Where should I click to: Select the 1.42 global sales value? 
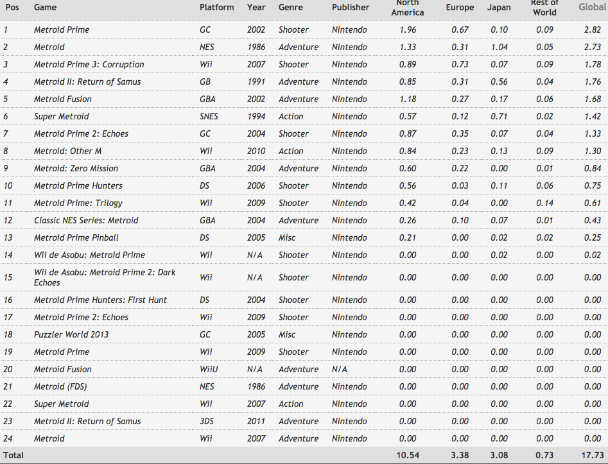pos(593,117)
